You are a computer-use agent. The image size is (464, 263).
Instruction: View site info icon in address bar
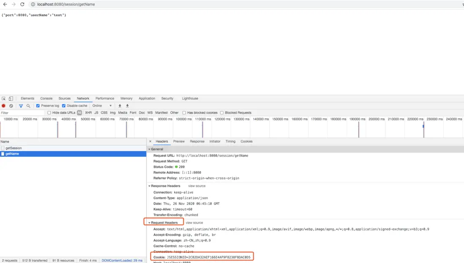point(33,4)
